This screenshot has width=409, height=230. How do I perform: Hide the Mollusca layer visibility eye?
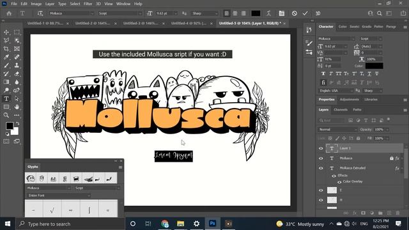321,158
